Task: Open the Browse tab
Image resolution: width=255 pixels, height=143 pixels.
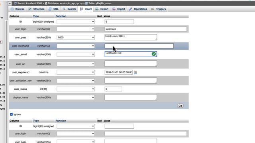Action: coord(18,9)
